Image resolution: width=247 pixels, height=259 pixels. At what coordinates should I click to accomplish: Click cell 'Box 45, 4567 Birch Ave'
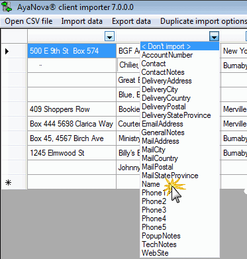[x=72, y=138]
